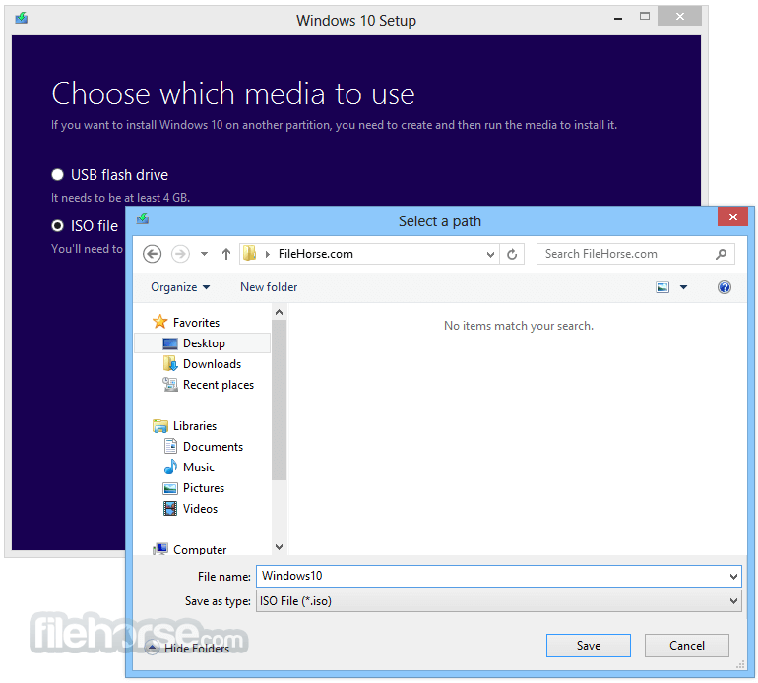Viewport: 758px width, 683px height.
Task: Select the USB flash drive option
Action: (x=57, y=174)
